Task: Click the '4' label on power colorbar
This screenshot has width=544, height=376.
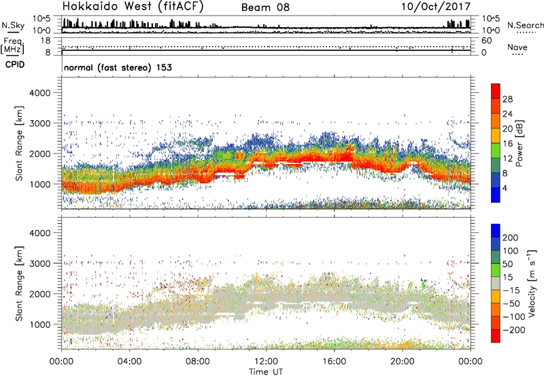Action: click(x=505, y=188)
